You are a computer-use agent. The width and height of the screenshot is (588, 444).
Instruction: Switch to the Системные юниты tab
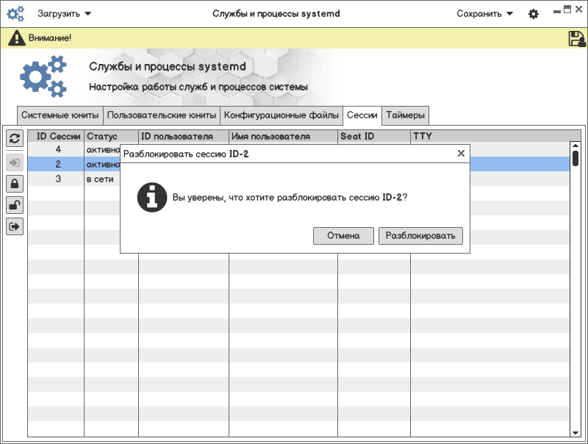(x=60, y=115)
